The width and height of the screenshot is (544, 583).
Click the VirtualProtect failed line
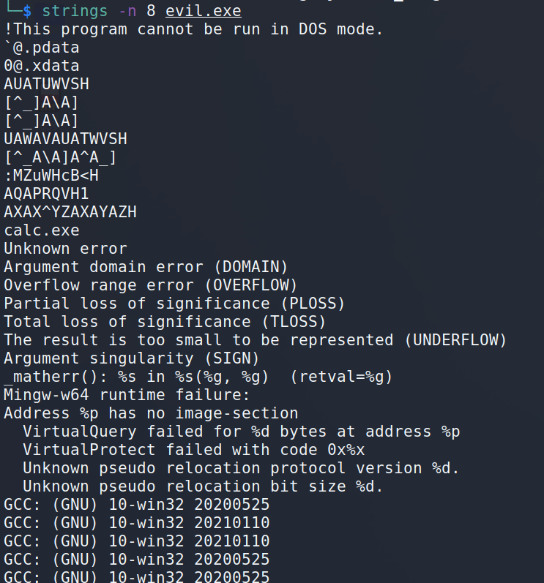[194, 450]
